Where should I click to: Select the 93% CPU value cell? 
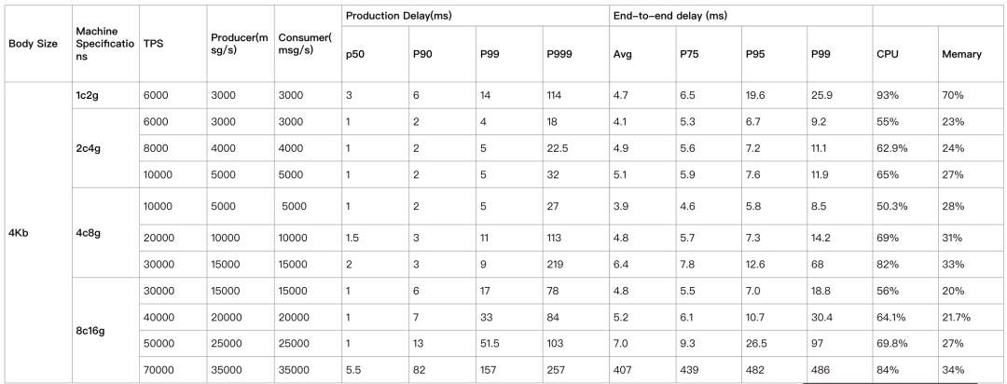[904, 95]
